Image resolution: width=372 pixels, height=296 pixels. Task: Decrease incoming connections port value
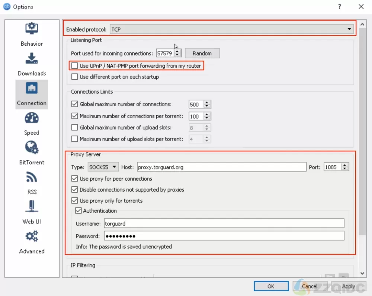click(x=177, y=55)
